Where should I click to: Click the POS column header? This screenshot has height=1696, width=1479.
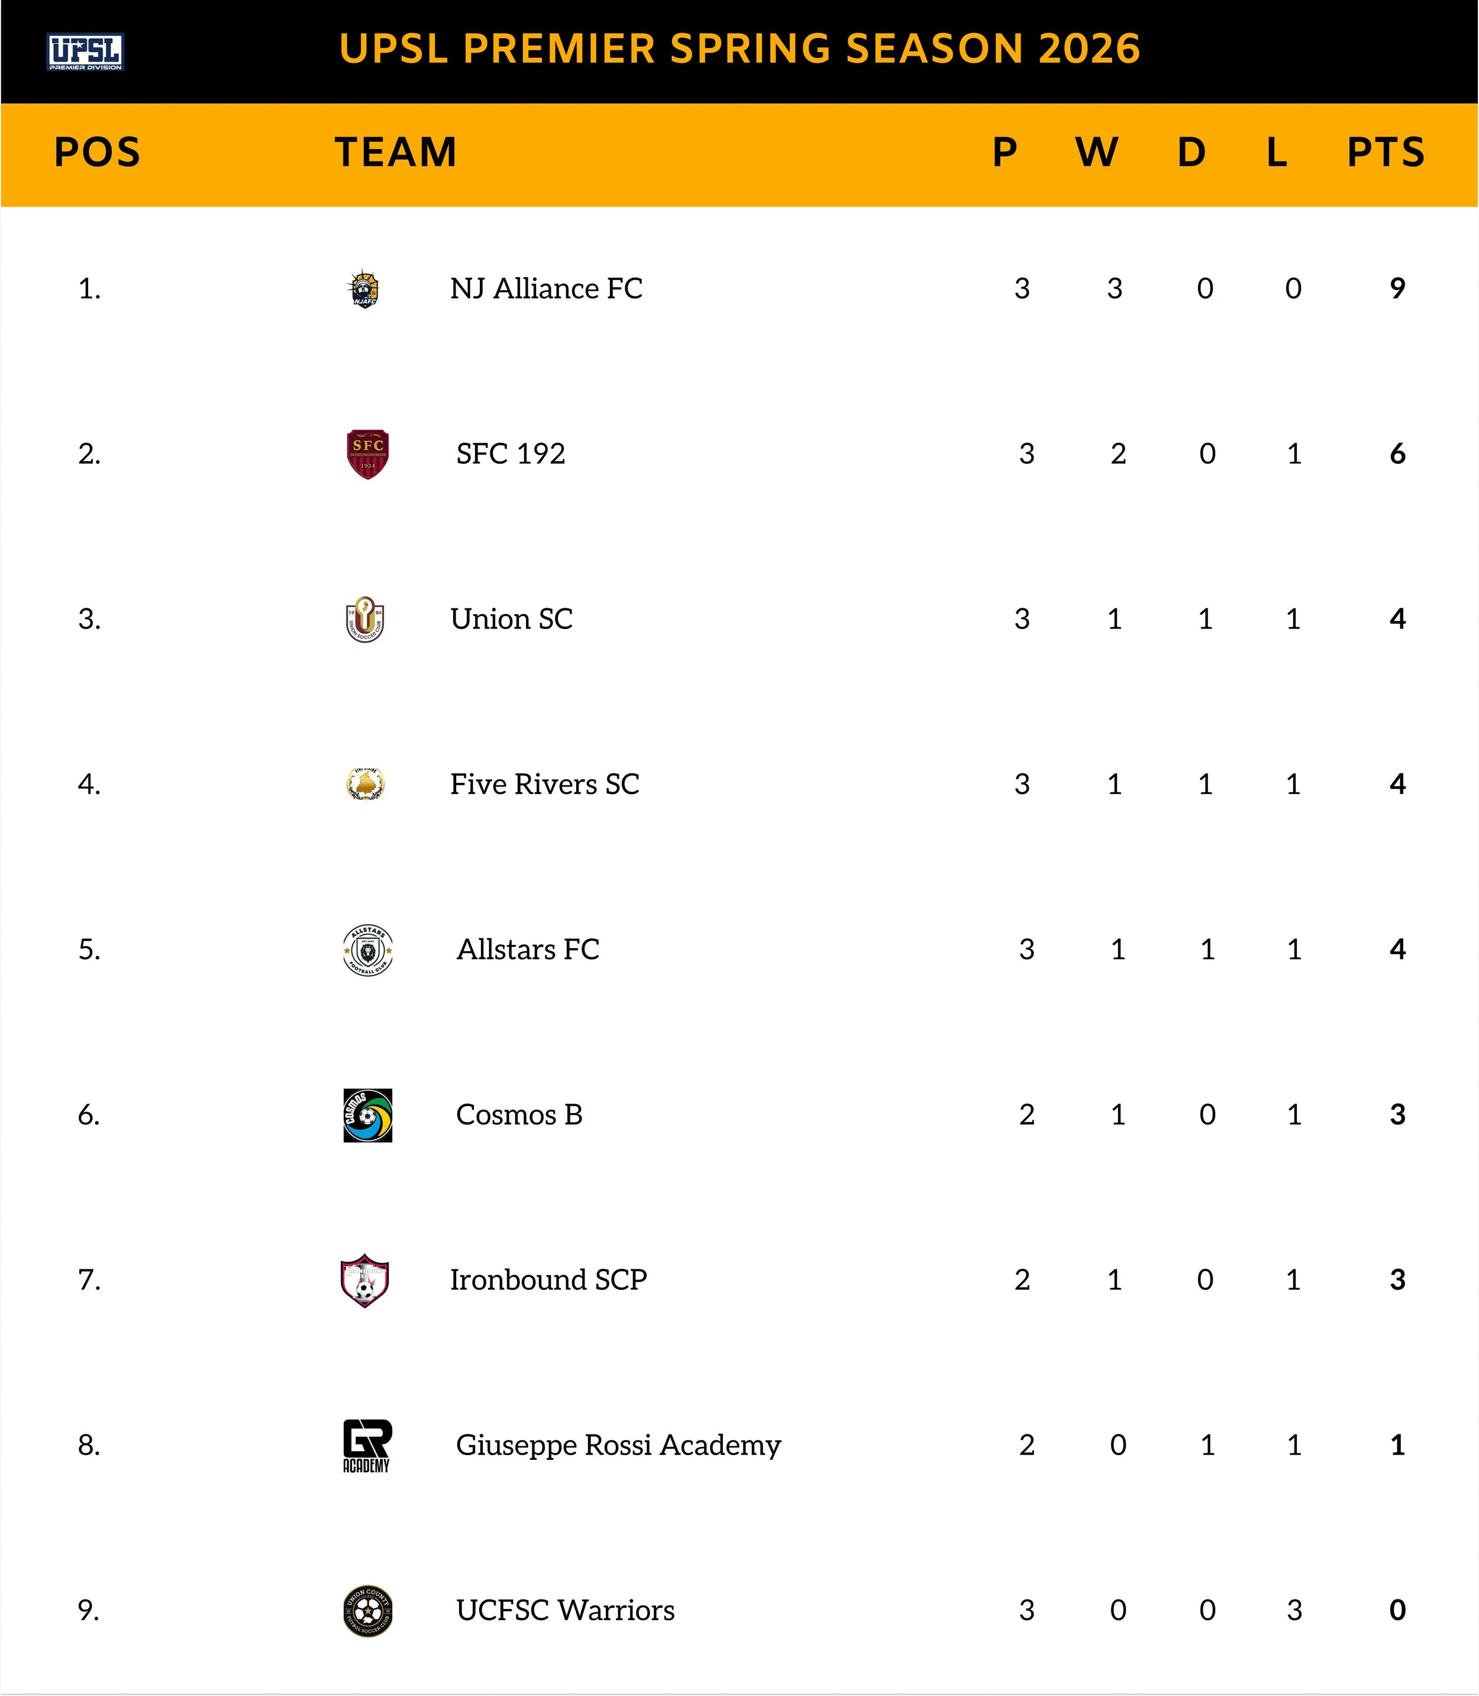click(x=98, y=153)
